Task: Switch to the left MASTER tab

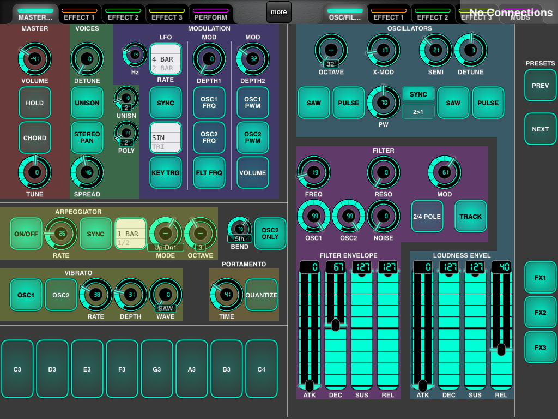Action: point(35,14)
